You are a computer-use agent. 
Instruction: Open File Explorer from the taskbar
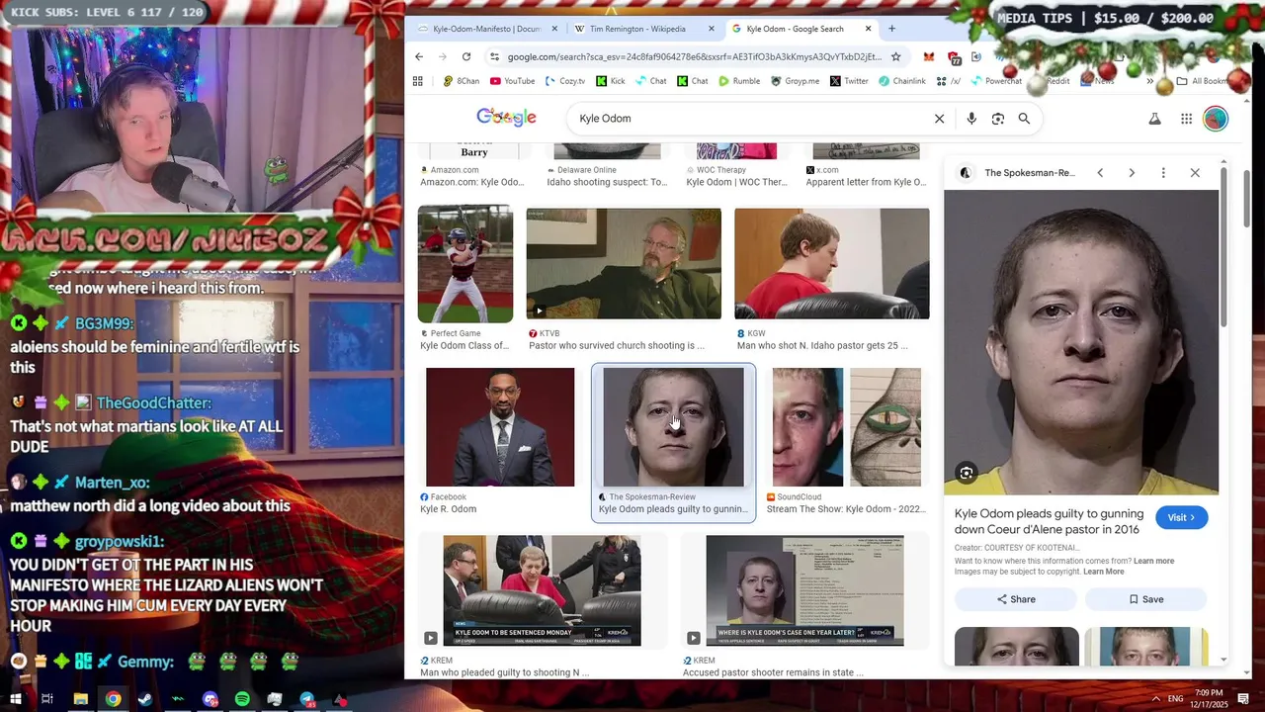(x=80, y=699)
